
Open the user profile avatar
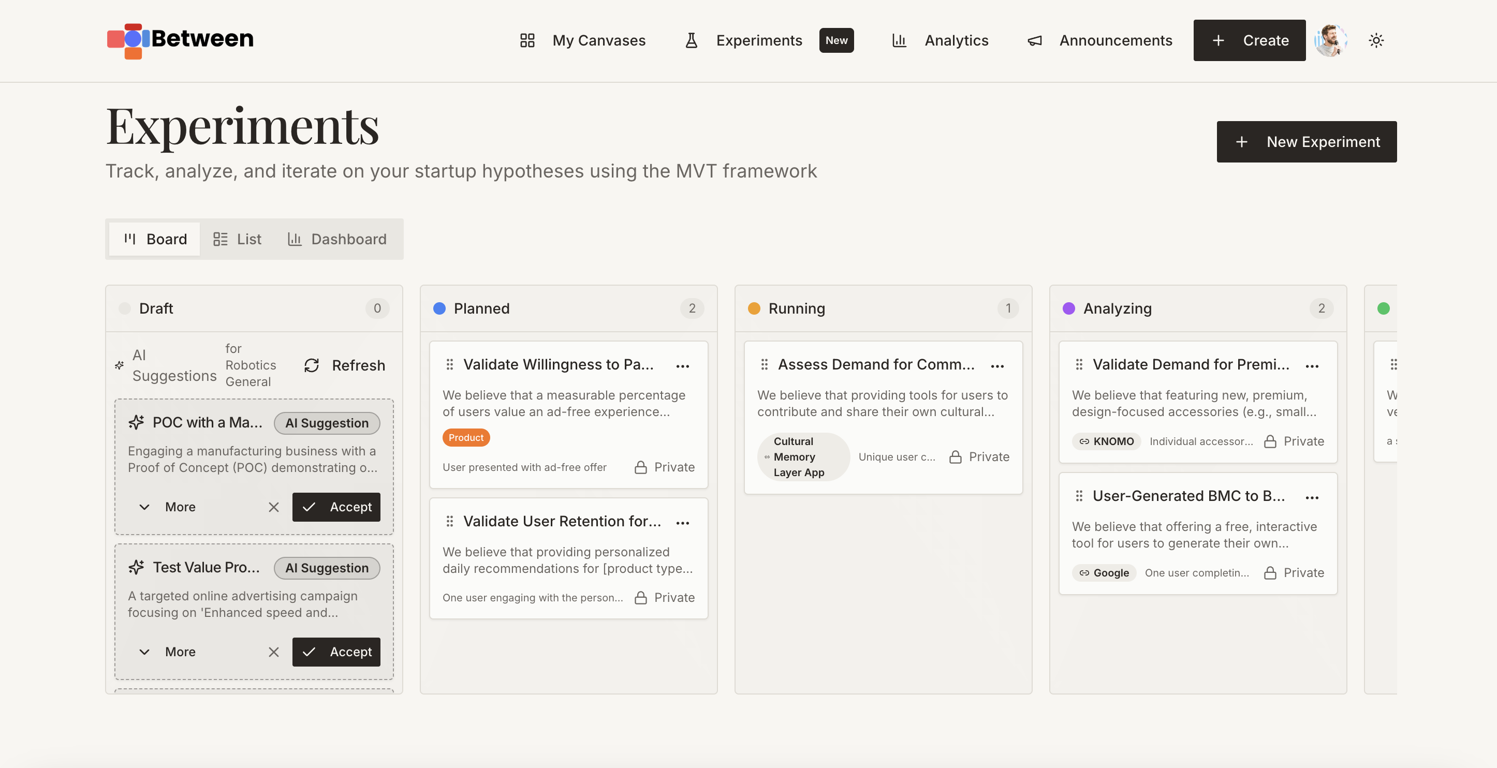click(1330, 41)
